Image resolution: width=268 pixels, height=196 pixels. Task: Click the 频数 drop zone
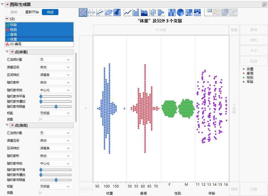234,189
